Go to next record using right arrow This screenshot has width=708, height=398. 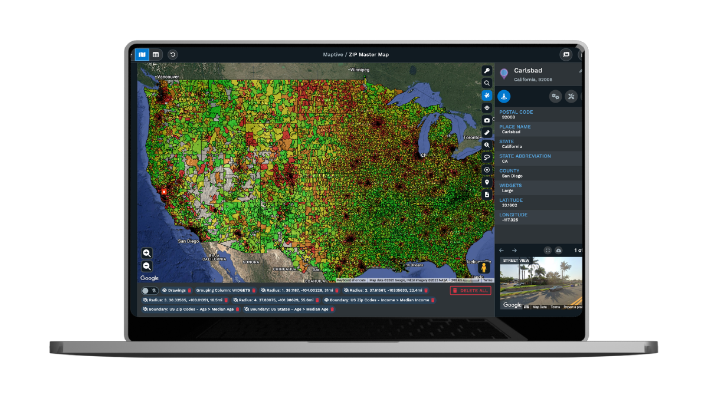point(514,251)
